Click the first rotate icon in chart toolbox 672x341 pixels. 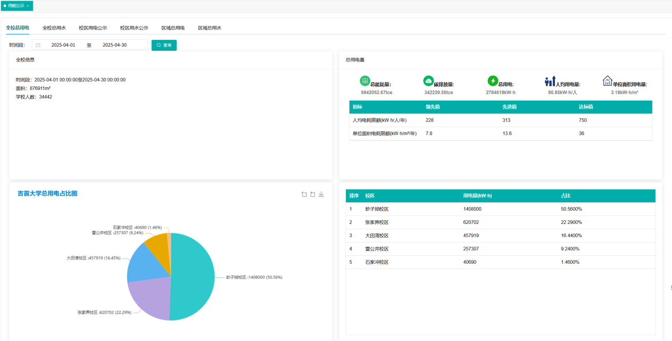point(304,194)
